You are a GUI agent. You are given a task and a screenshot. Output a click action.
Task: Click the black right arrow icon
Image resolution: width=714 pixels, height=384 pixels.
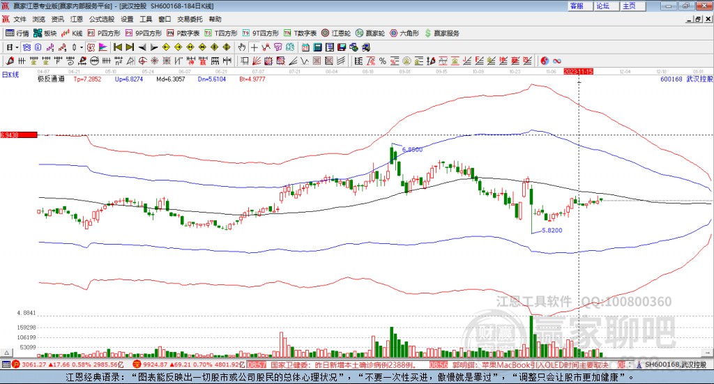click(x=154, y=47)
